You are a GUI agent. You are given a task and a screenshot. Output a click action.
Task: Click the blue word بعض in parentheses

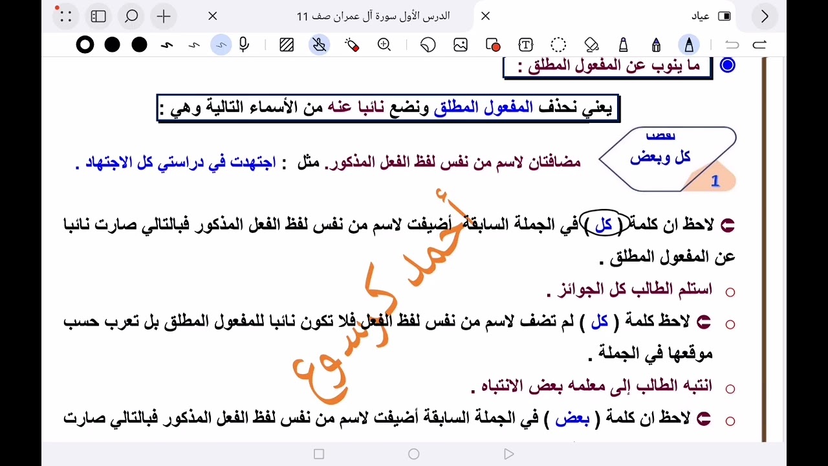click(x=572, y=419)
